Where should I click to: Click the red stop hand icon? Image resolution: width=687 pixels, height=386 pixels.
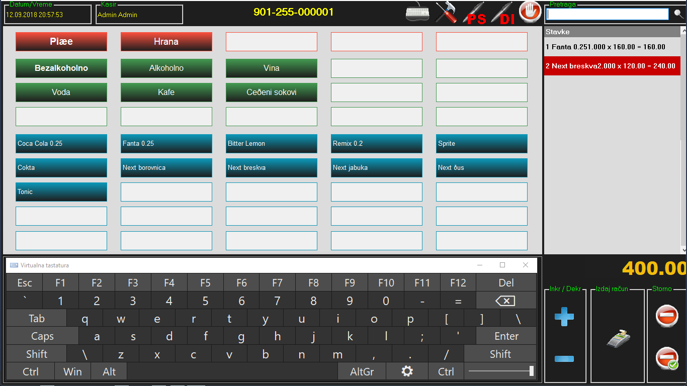[530, 12]
